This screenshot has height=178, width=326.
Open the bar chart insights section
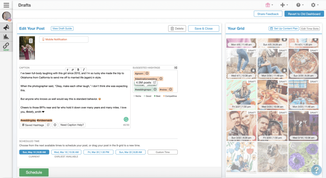click(x=6, y=37)
